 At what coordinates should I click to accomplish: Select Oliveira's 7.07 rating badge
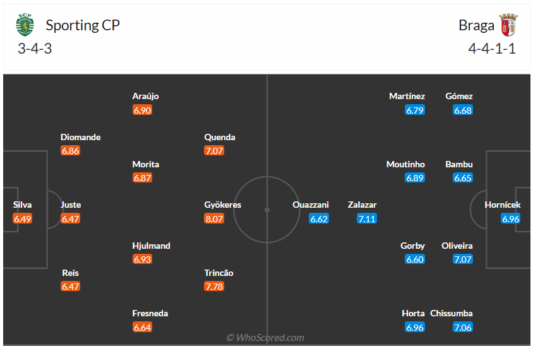[x=463, y=259]
